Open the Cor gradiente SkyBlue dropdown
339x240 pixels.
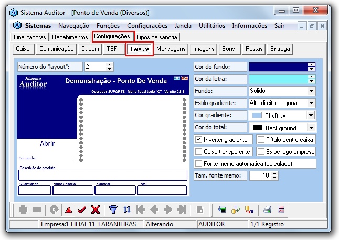click(x=311, y=116)
